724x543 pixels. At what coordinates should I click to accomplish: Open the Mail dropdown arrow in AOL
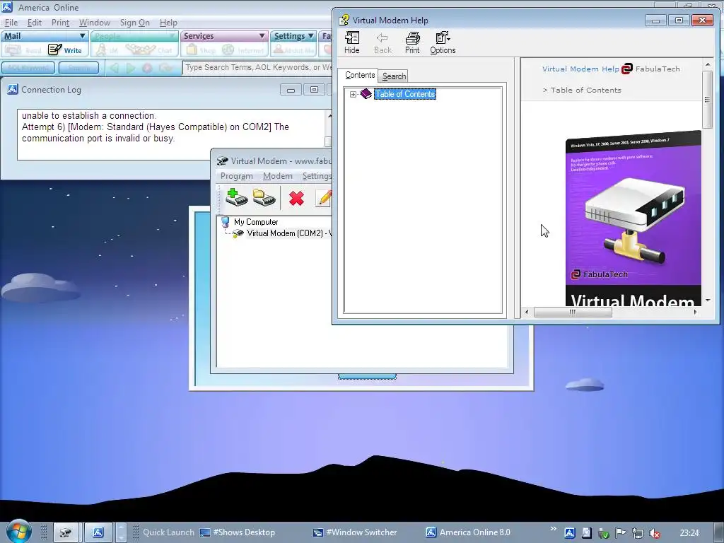tap(82, 36)
